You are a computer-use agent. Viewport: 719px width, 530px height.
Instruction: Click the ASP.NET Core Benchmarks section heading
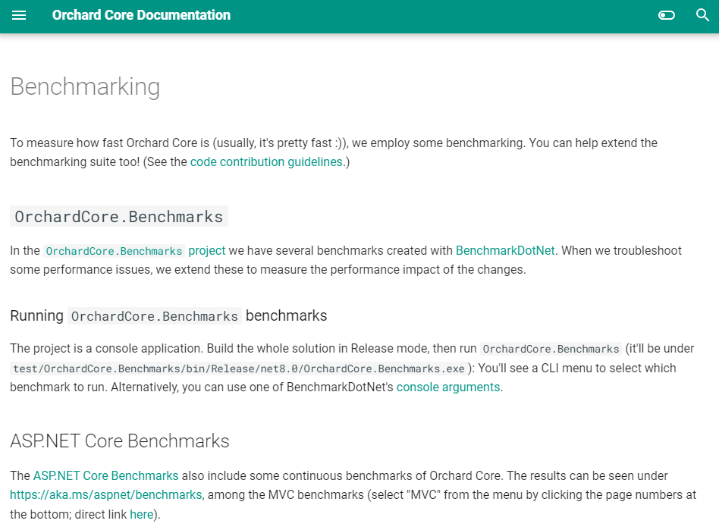tap(120, 441)
